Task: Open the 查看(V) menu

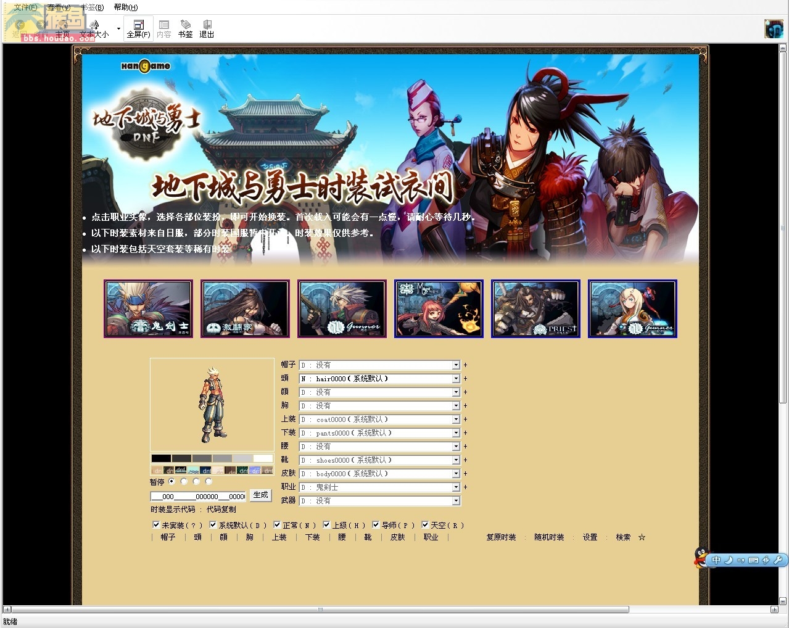Action: click(x=59, y=7)
